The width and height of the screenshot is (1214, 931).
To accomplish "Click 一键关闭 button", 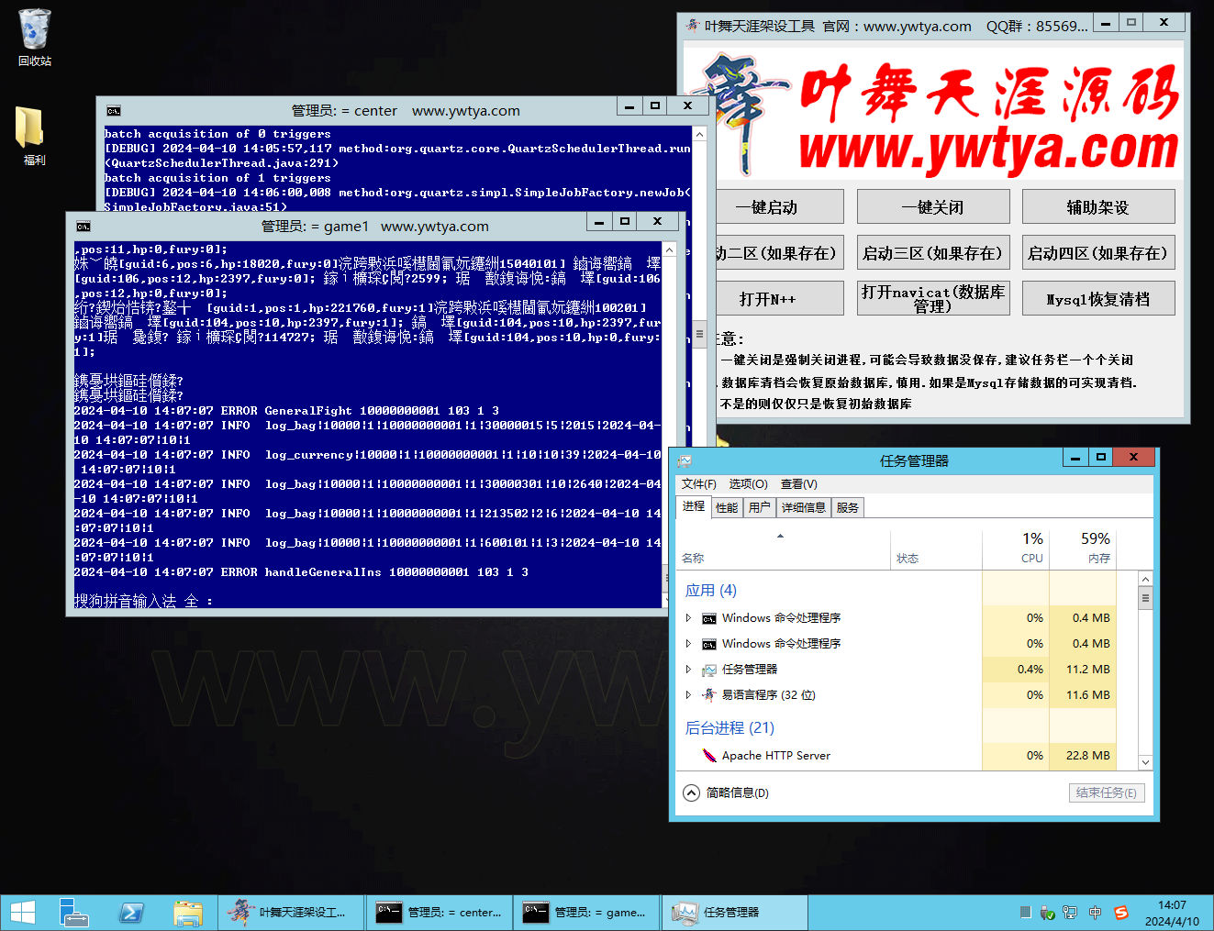I will 933,207.
